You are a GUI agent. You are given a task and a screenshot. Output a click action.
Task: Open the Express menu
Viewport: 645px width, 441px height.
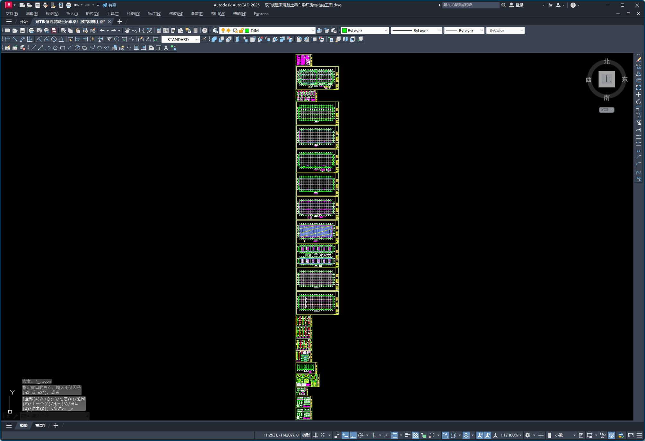point(261,13)
